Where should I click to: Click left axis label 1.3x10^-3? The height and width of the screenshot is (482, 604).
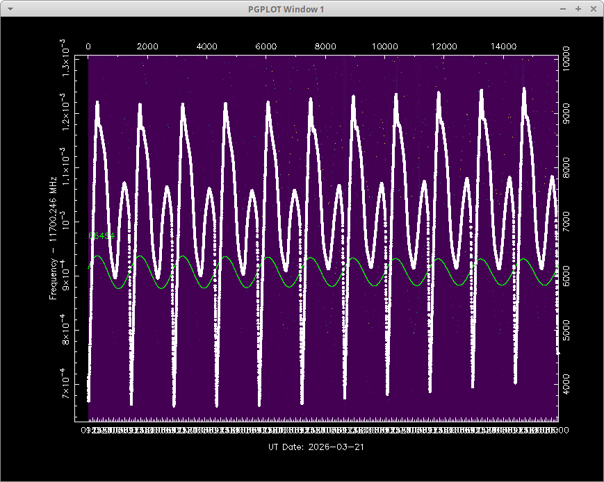(65, 58)
